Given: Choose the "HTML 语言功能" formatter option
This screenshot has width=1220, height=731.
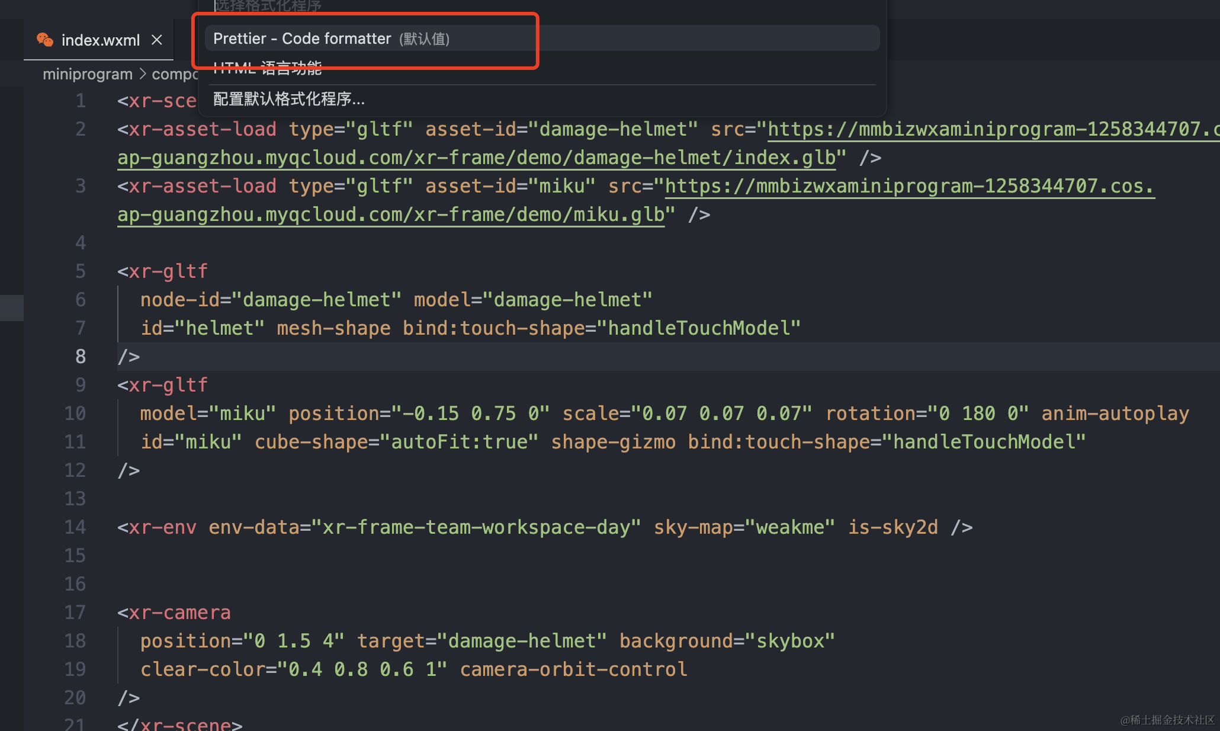Looking at the screenshot, I should 267,66.
